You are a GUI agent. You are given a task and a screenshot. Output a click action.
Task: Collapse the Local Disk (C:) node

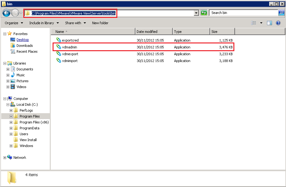(x=8, y=105)
